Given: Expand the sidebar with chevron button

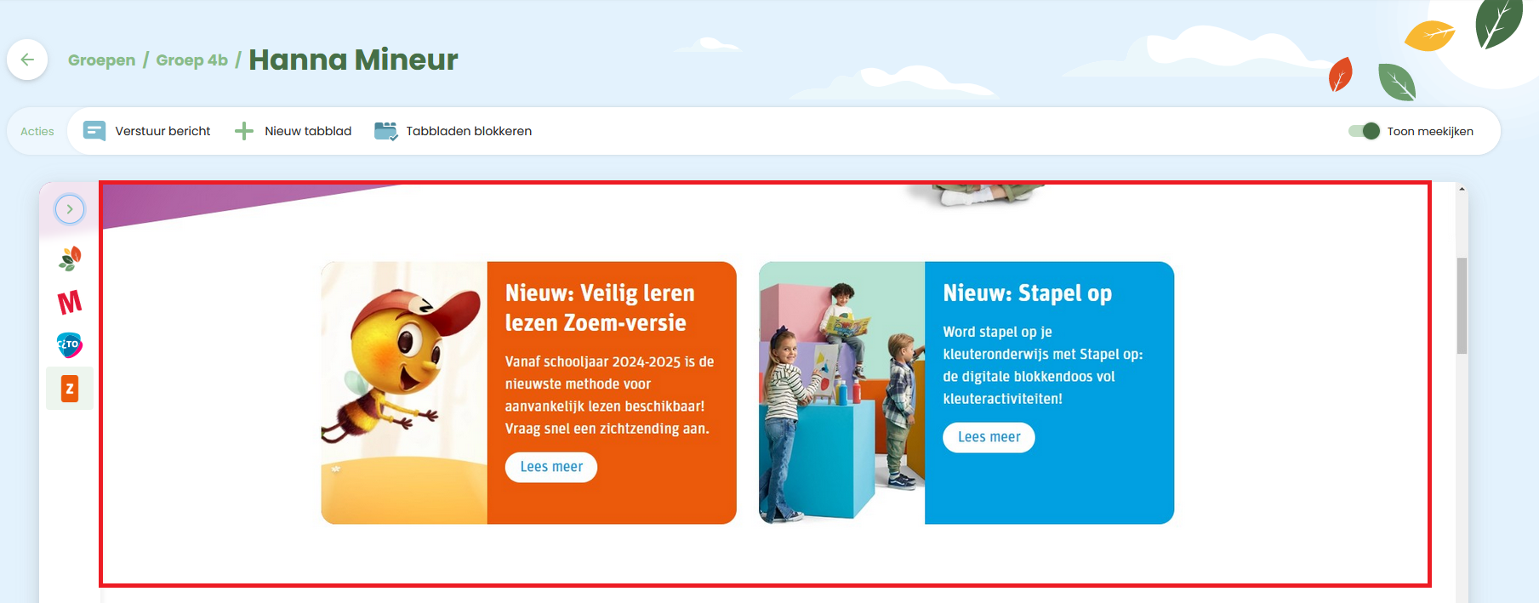Looking at the screenshot, I should 70,208.
